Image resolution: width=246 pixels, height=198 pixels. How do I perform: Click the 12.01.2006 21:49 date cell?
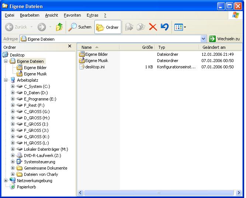[x=218, y=54]
